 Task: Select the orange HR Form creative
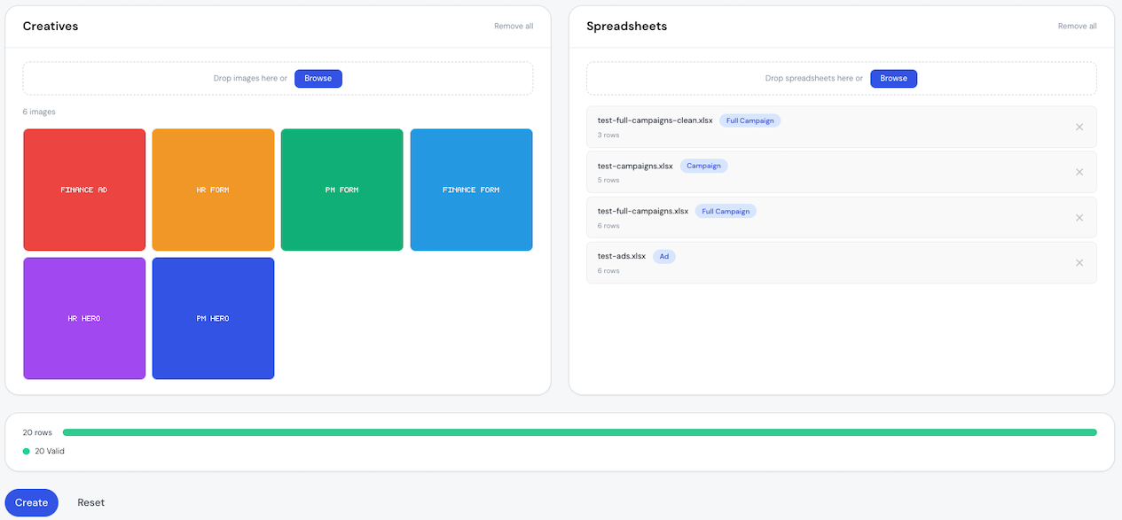pyautogui.click(x=213, y=190)
